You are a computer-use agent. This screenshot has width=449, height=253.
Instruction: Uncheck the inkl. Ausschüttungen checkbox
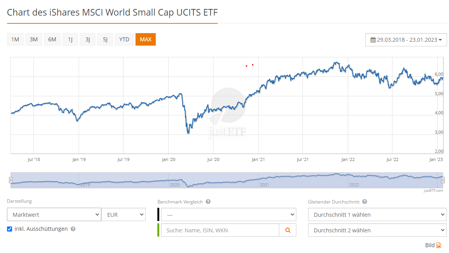(x=10, y=229)
